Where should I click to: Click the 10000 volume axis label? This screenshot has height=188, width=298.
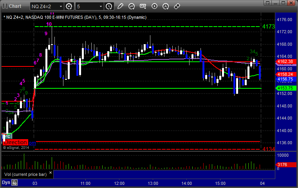coord(283,155)
